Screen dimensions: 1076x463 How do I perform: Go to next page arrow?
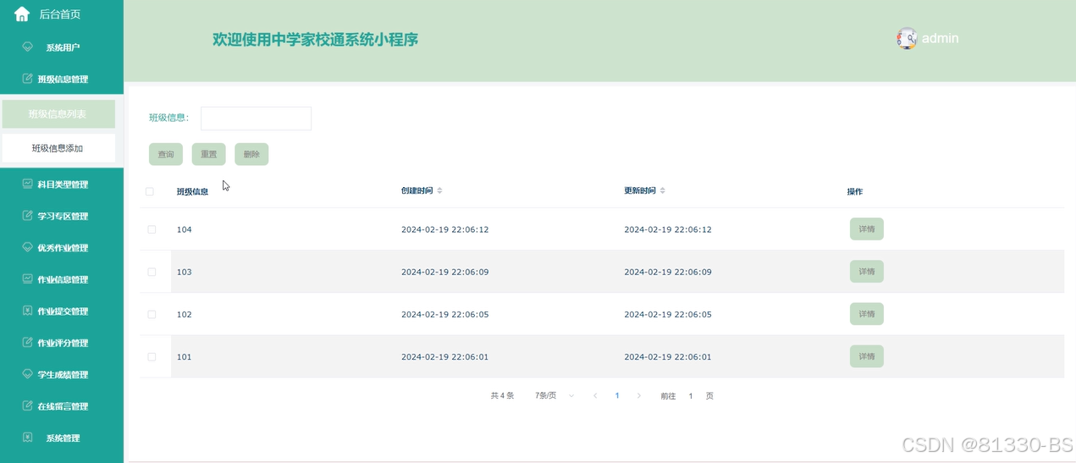[639, 396]
